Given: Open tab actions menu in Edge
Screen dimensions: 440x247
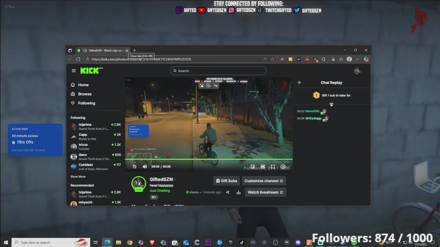Looking at the screenshot, I should point(70,50).
